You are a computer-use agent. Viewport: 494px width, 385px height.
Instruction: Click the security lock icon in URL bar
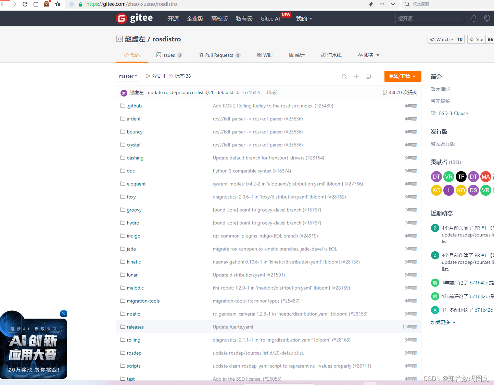pyautogui.click(x=80, y=4)
